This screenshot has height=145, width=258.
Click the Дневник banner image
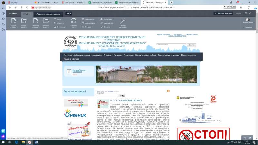pos(75,114)
